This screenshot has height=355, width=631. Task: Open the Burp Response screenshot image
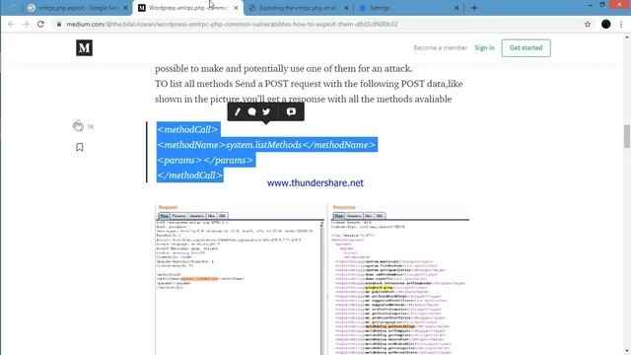coord(399,280)
